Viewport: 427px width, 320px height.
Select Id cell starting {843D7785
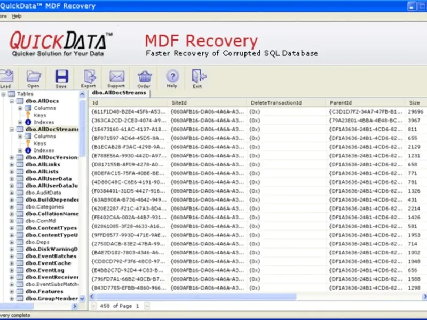(x=129, y=288)
